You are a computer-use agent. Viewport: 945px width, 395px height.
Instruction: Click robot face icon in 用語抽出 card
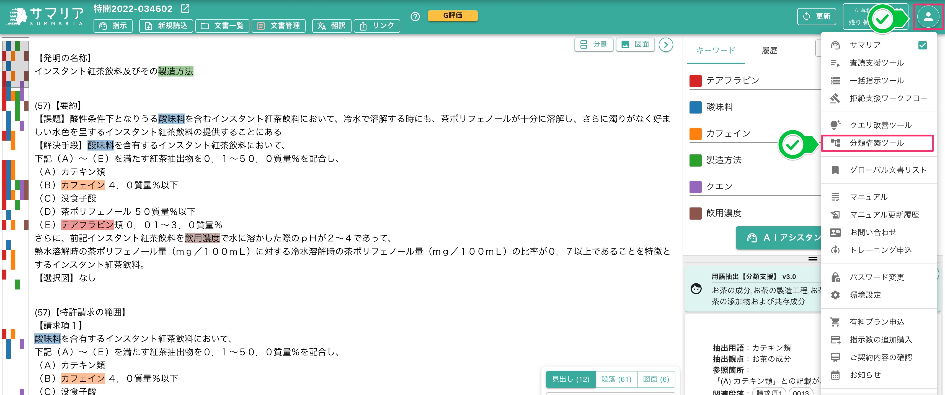(696, 289)
